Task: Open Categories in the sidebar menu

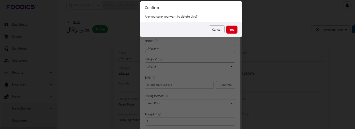Action: pos(19,120)
